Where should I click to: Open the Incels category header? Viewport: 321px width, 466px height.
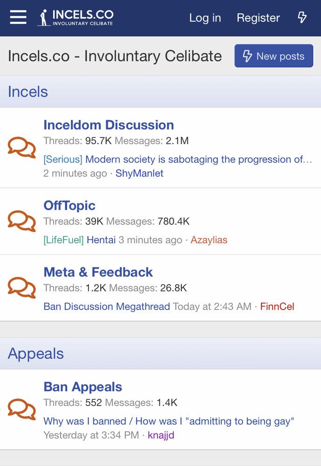point(27,91)
